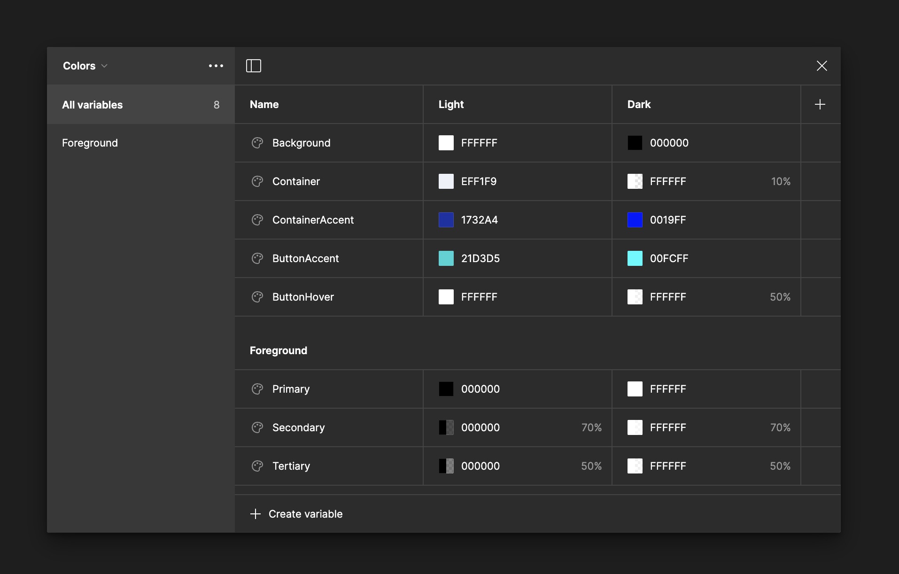Screen dimensions: 899x574
Task: Toggle the sidebar panel icon
Action: [x=253, y=66]
